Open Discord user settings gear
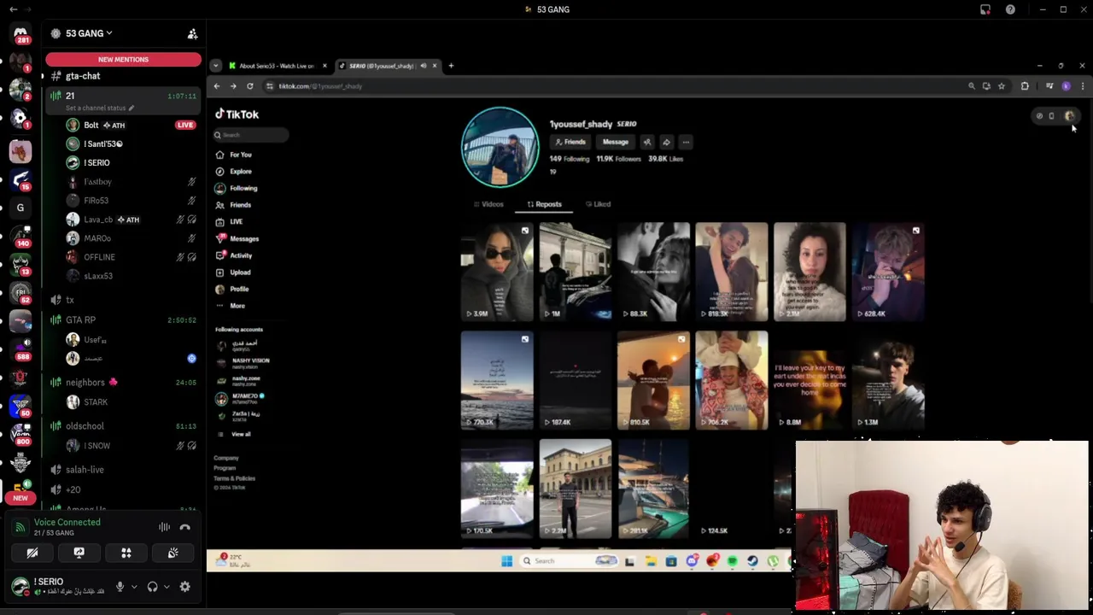The width and height of the screenshot is (1093, 615). [184, 587]
